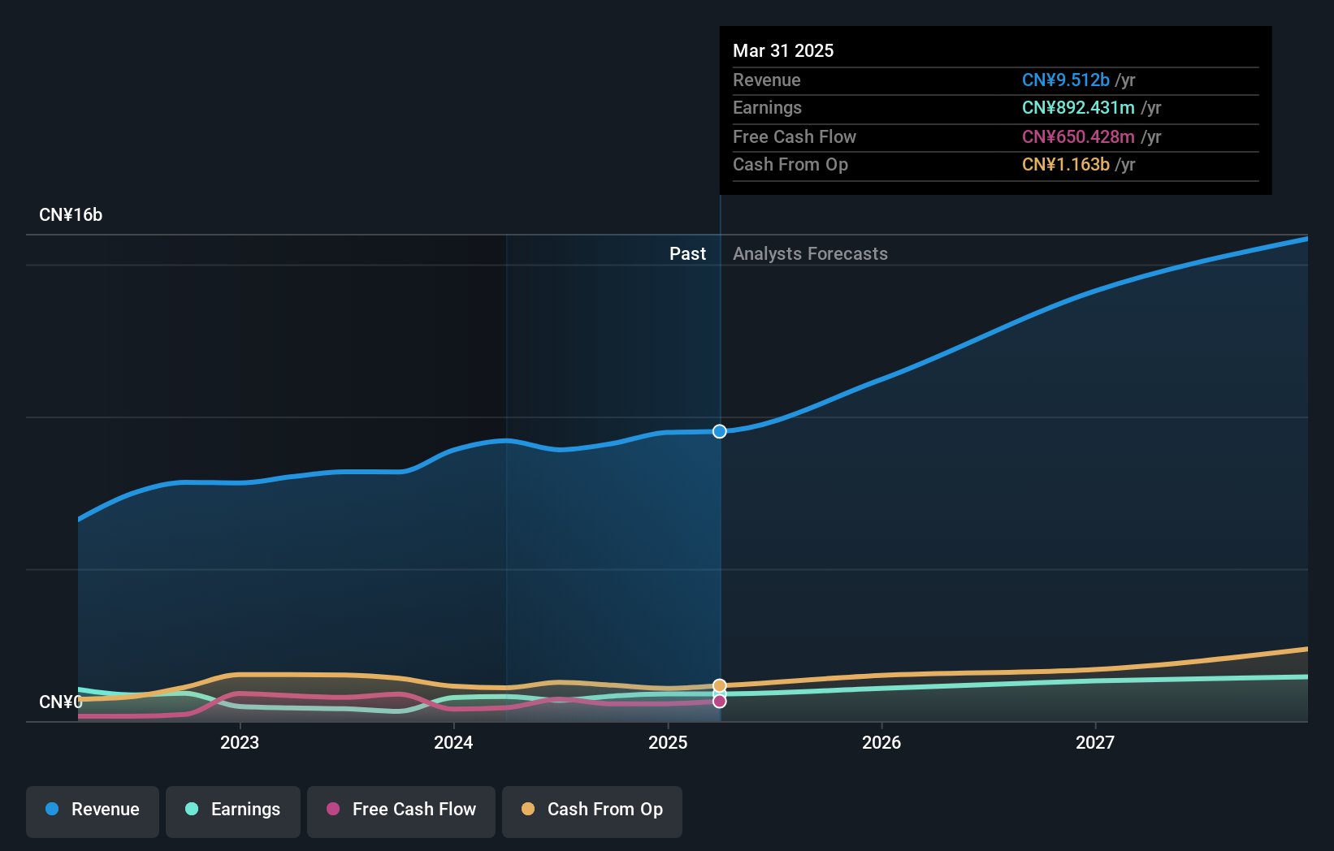Toggle the Cash From Op legend button
The width and height of the screenshot is (1334, 851).
coord(592,811)
